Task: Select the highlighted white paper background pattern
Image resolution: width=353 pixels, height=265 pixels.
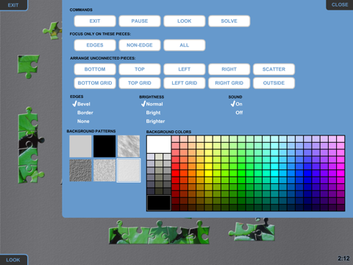Action: 129,170
